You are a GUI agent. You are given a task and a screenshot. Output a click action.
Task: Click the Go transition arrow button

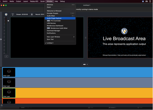pyautogui.click(x=85, y=64)
